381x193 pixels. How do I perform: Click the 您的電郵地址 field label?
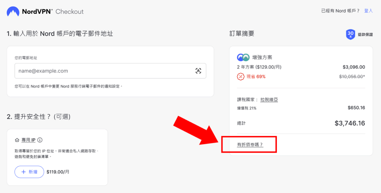pos(26,58)
